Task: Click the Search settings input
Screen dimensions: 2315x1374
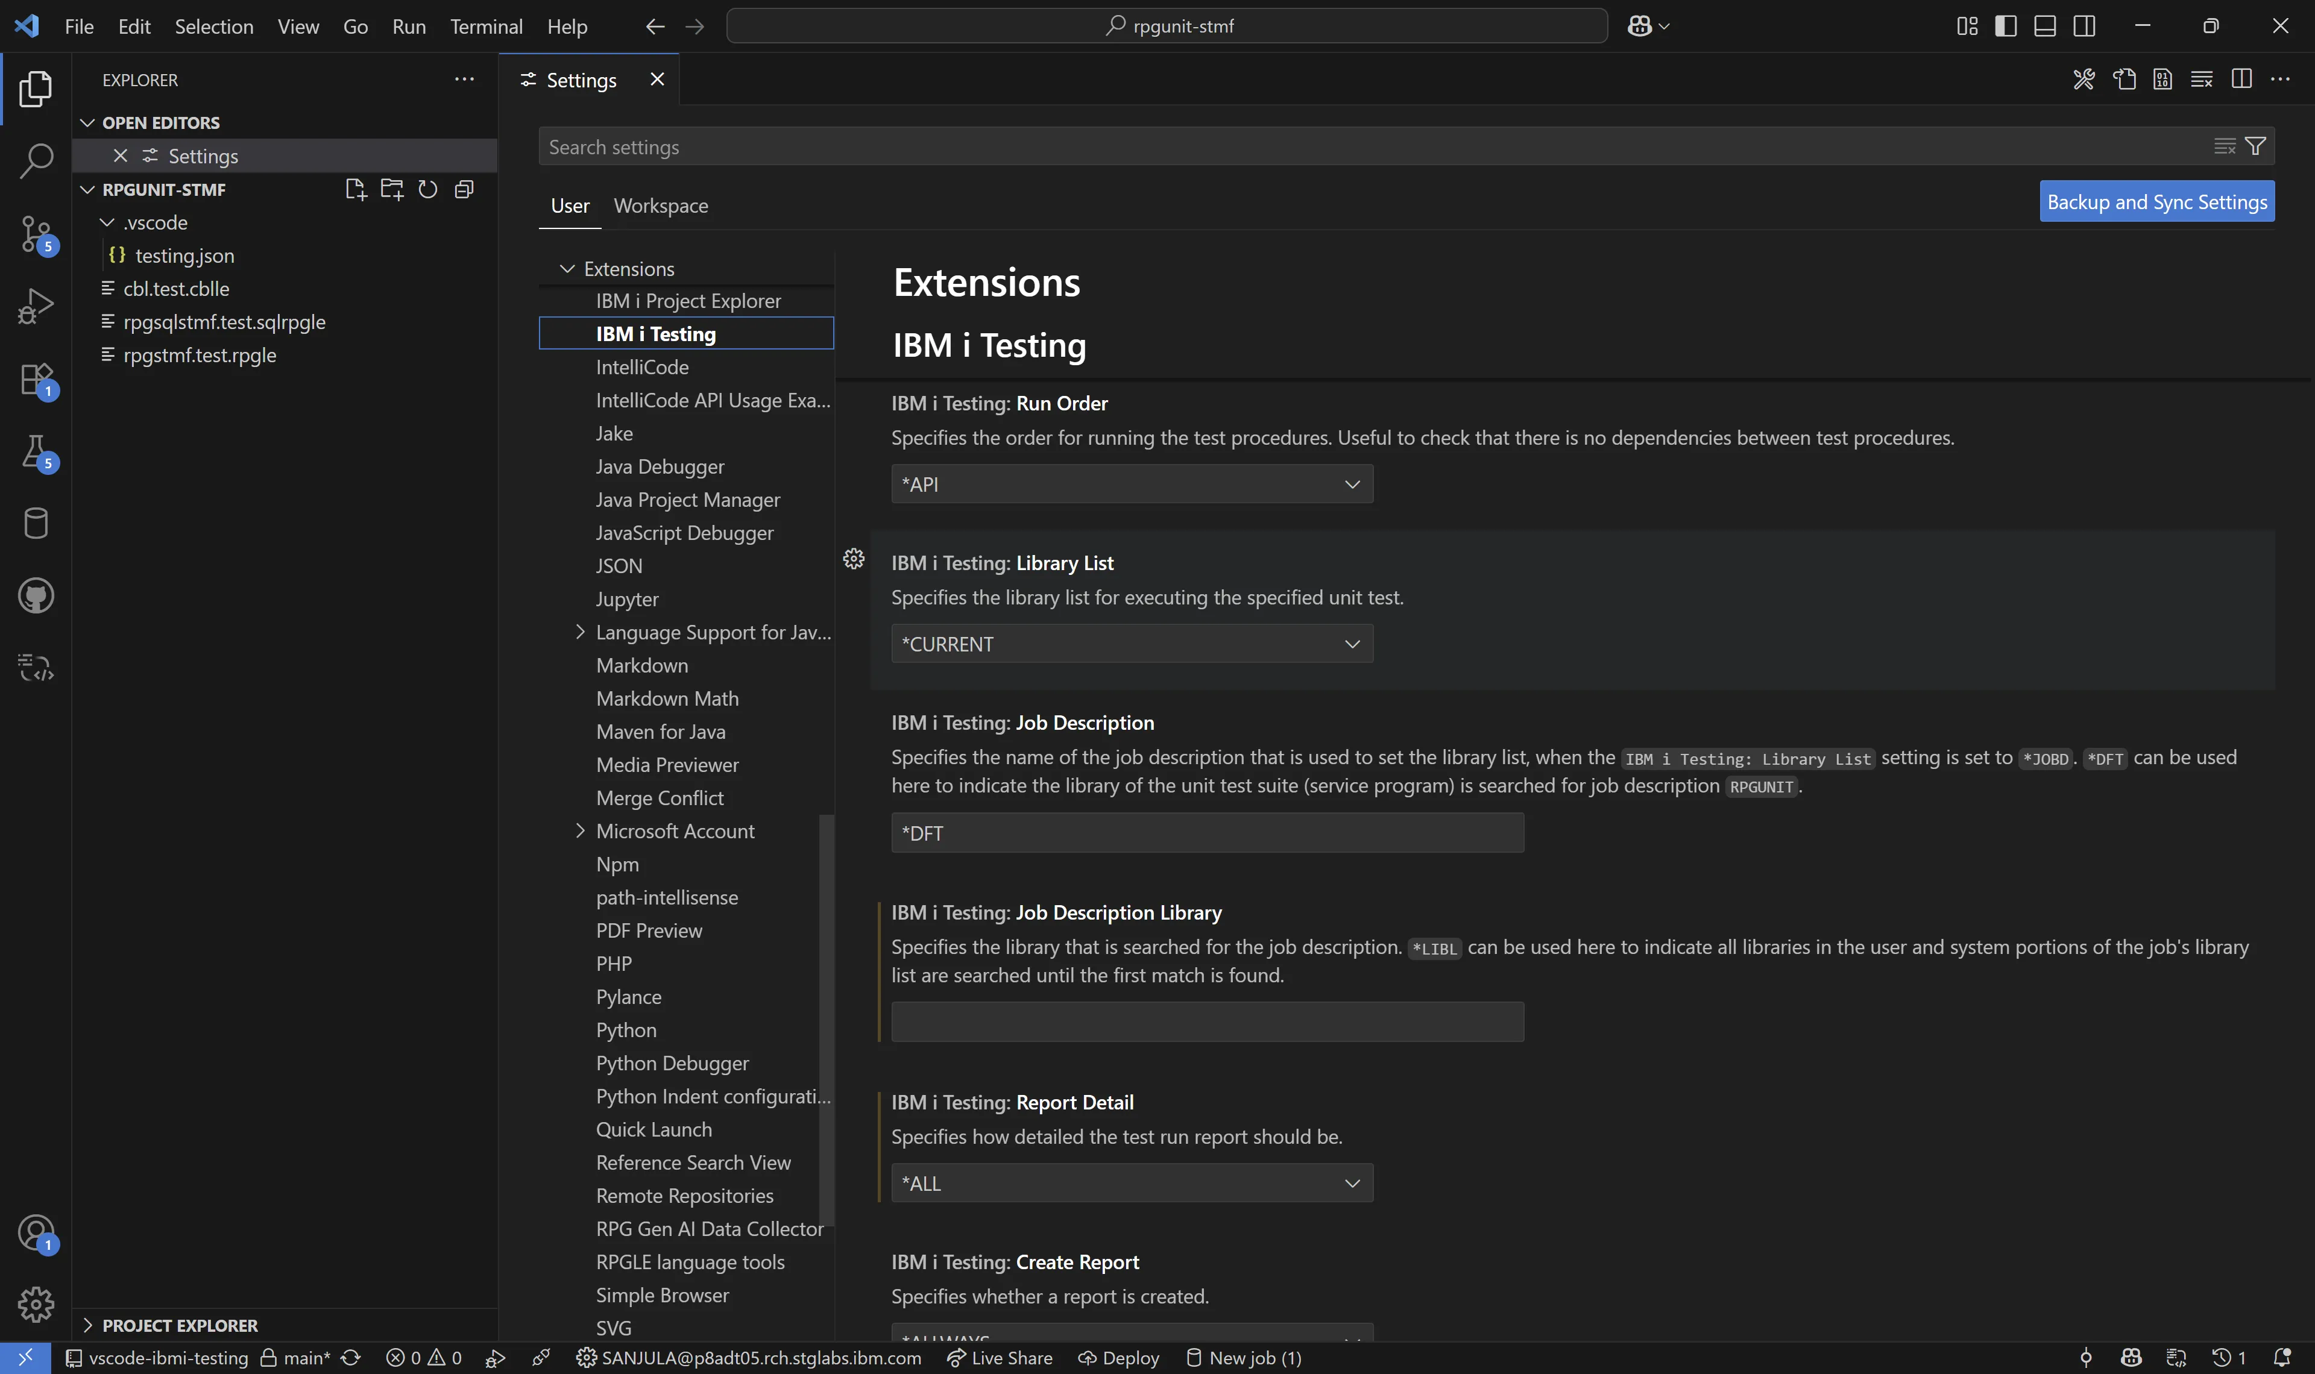Action: point(1374,146)
